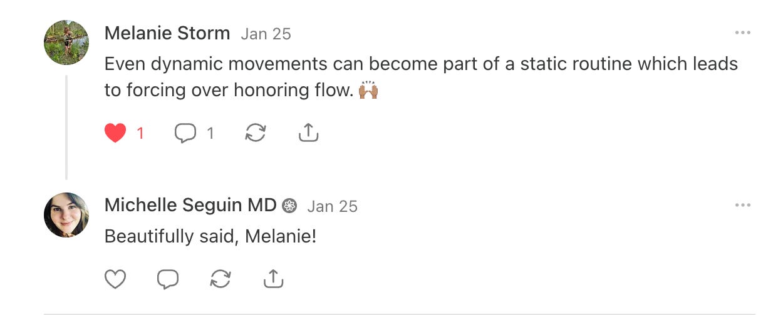Open the more options menu on Michelle's reply
783x315 pixels.
pyautogui.click(x=742, y=206)
